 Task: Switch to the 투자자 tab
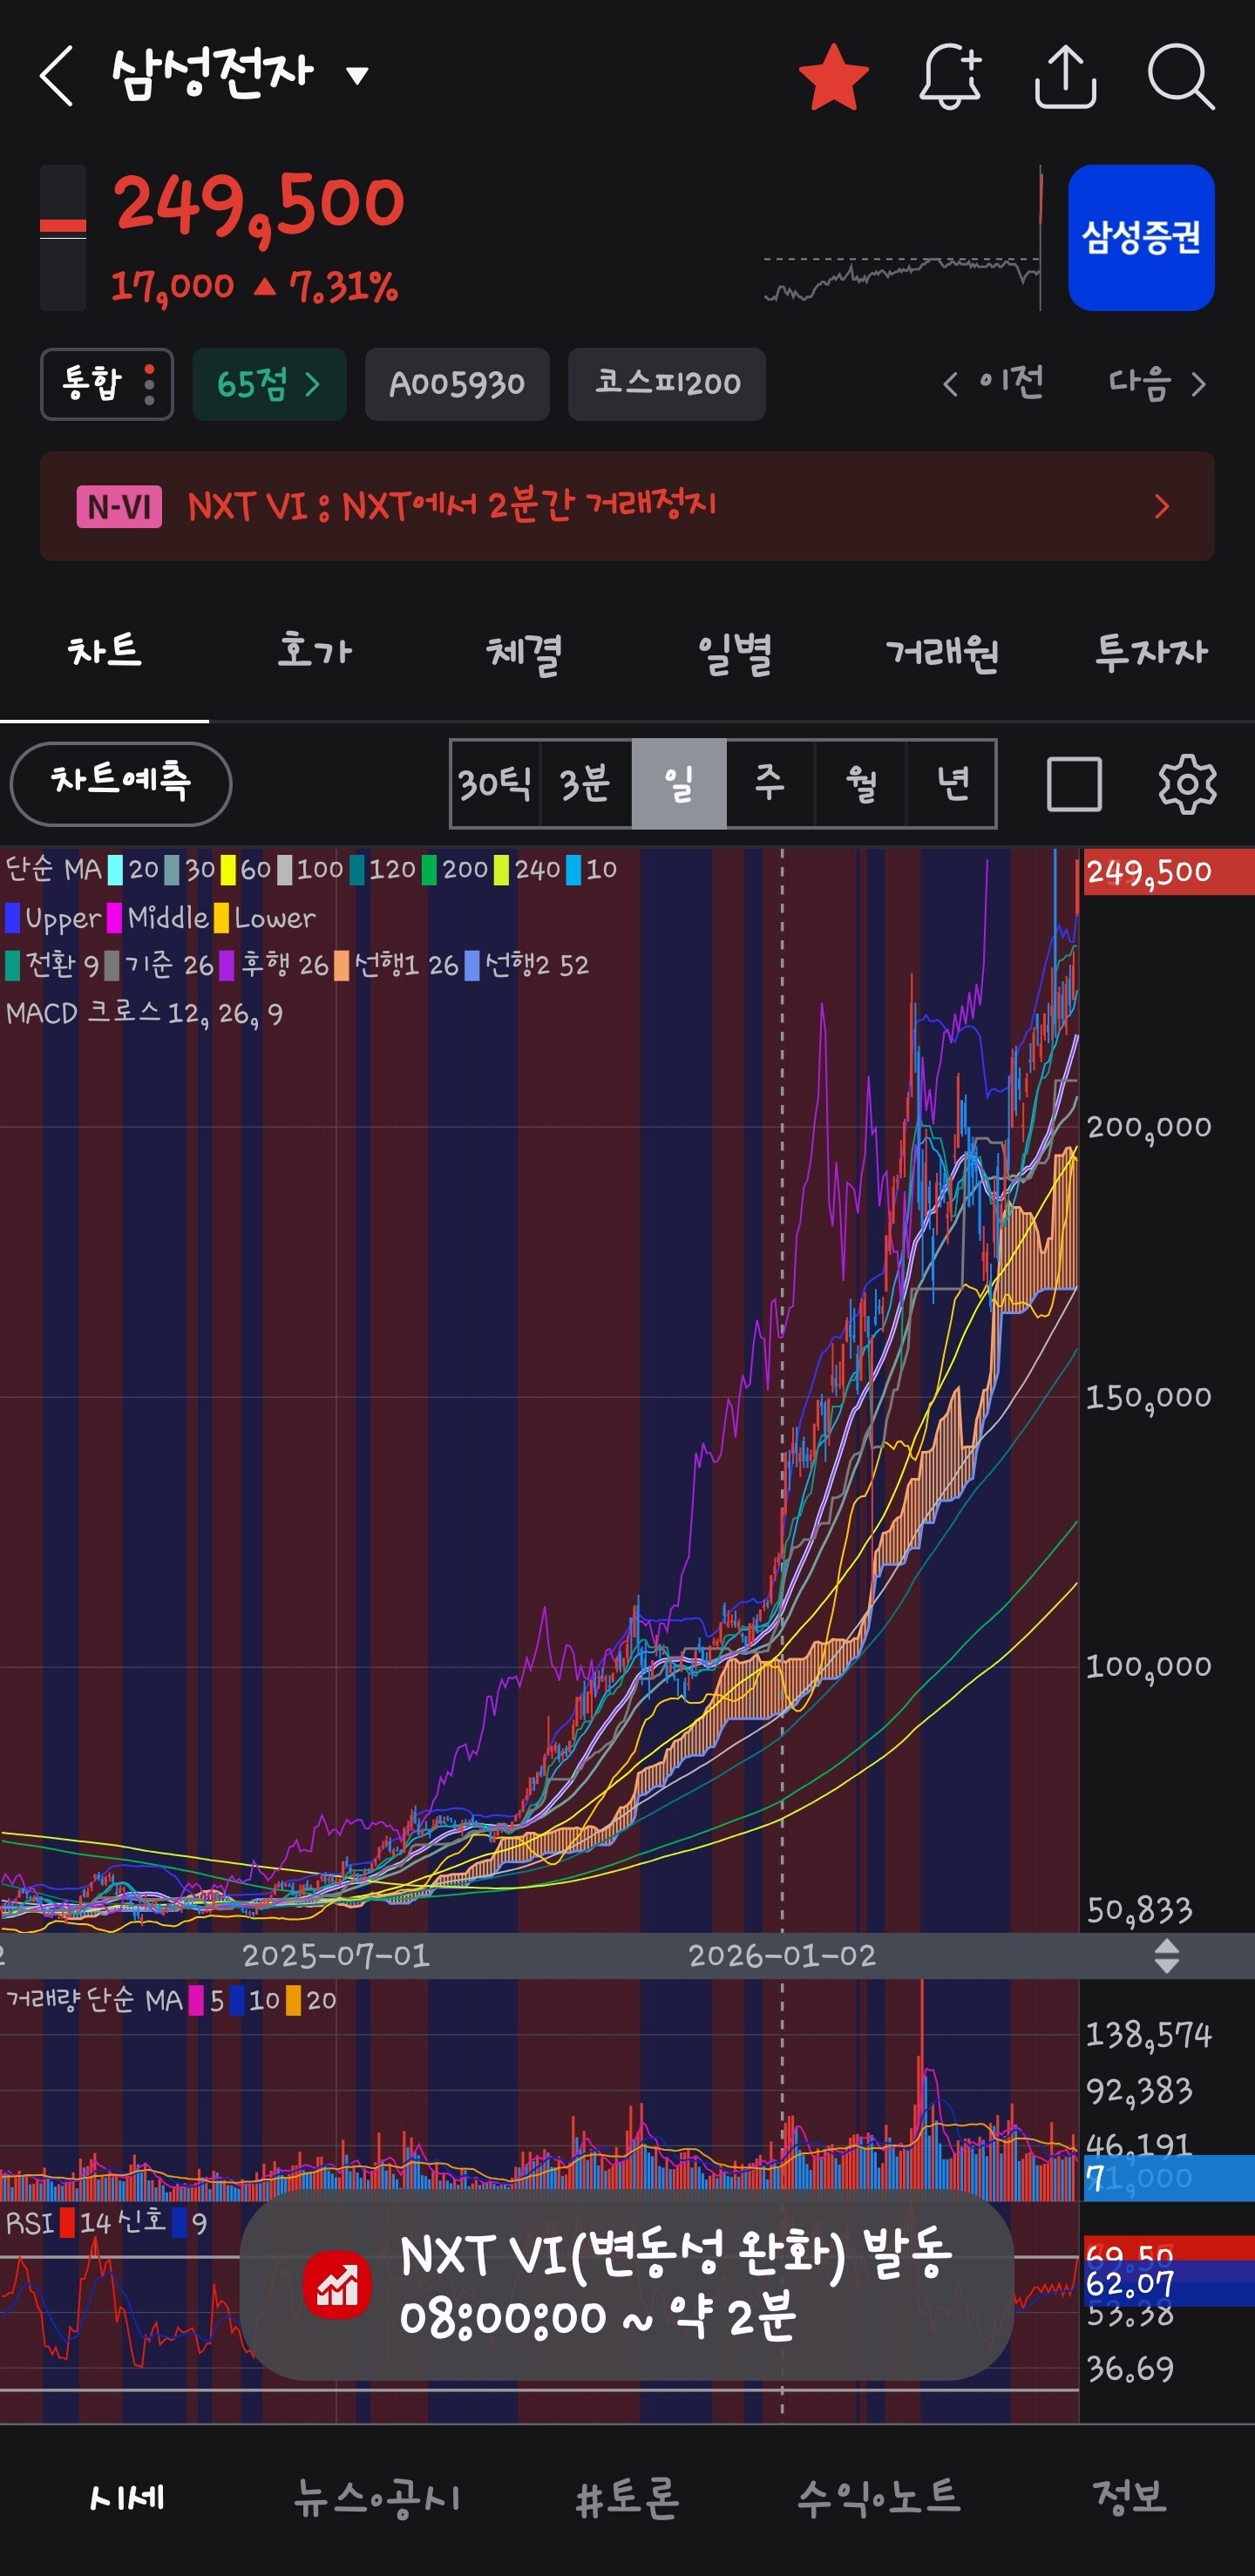click(1151, 652)
